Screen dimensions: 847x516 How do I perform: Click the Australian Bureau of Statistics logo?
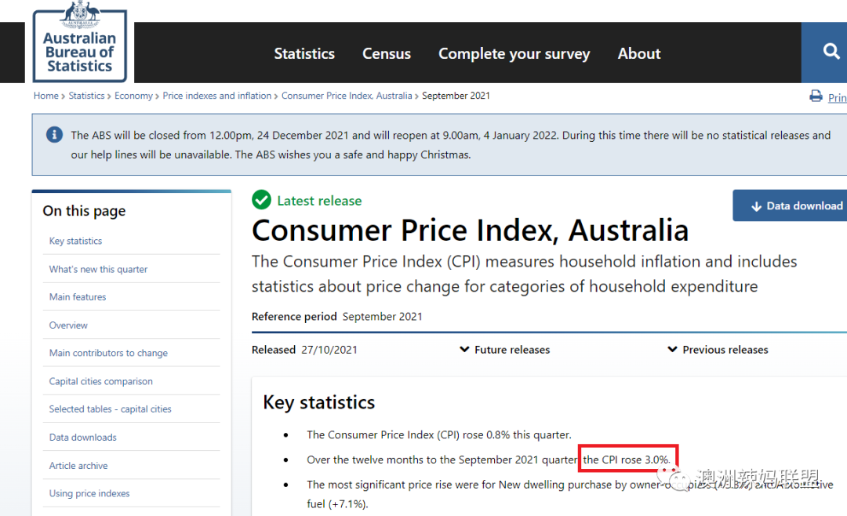click(80, 42)
